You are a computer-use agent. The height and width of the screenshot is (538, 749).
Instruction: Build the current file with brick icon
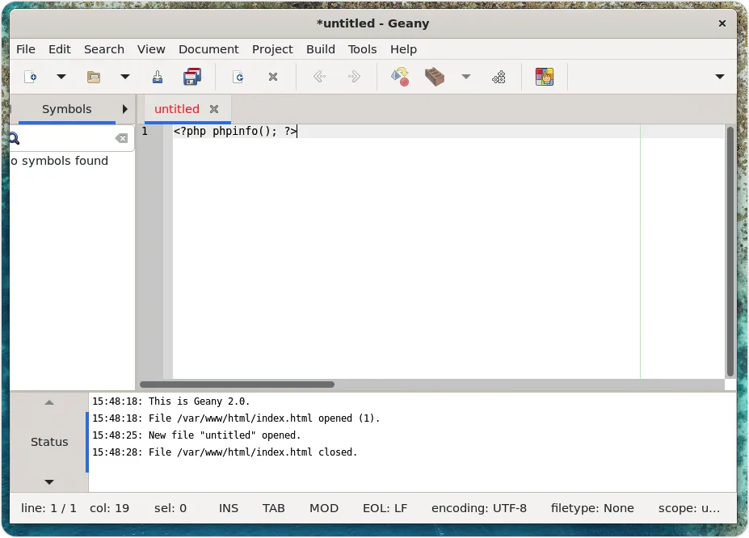click(434, 77)
